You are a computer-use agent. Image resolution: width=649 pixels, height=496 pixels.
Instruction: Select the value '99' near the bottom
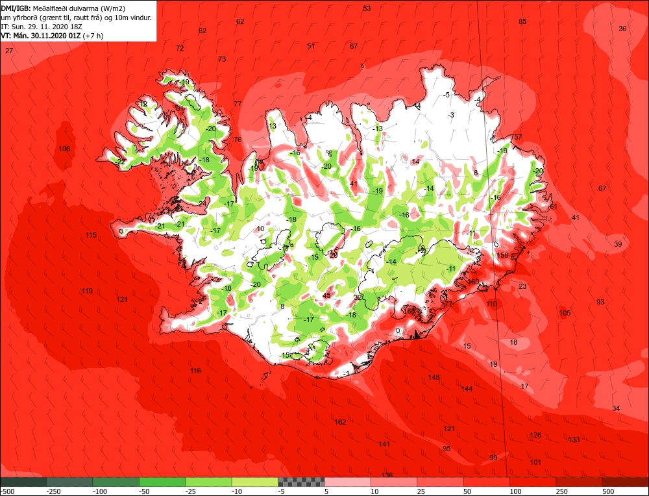493,458
